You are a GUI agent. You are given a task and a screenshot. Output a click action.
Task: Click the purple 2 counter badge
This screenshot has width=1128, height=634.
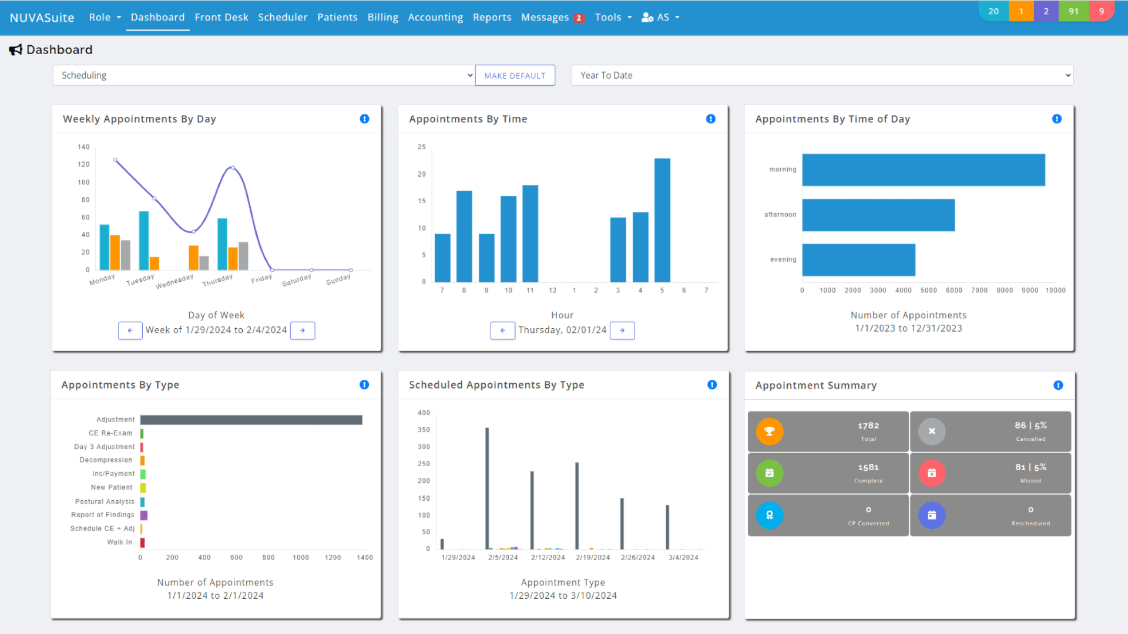coord(1046,11)
